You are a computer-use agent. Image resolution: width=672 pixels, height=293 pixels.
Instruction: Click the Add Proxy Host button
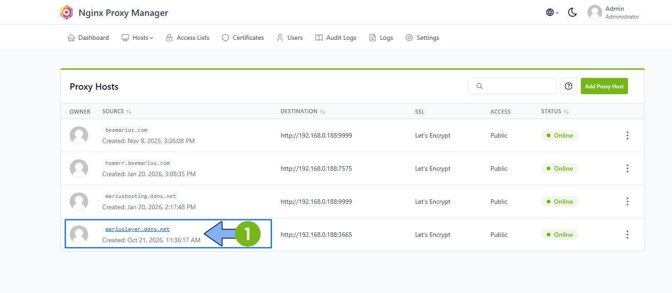click(x=604, y=86)
